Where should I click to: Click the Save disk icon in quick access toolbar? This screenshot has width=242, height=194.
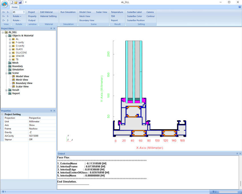(20, 2)
